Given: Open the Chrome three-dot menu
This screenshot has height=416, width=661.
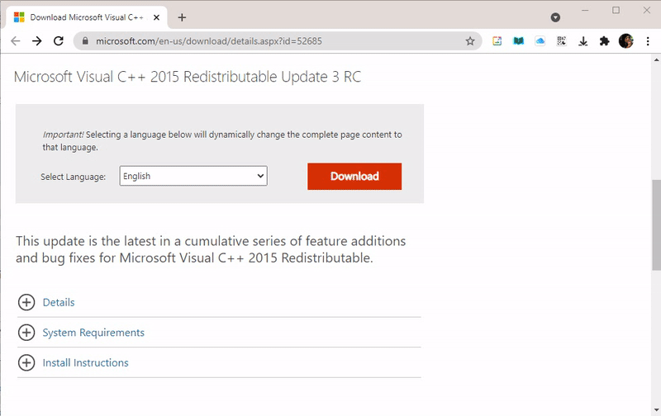Looking at the screenshot, I should click(648, 41).
